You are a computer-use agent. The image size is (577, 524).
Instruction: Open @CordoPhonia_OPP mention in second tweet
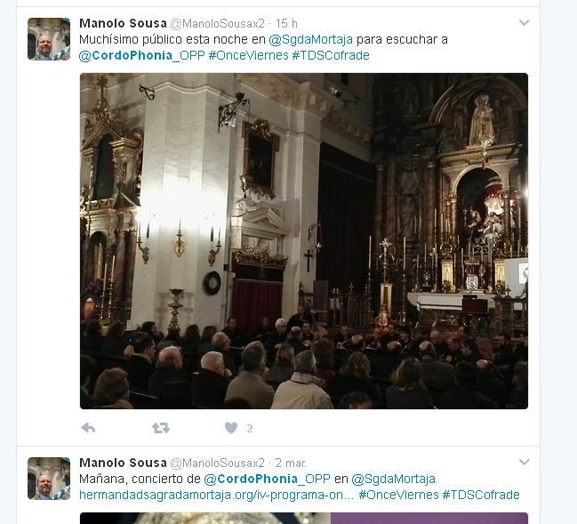267,479
